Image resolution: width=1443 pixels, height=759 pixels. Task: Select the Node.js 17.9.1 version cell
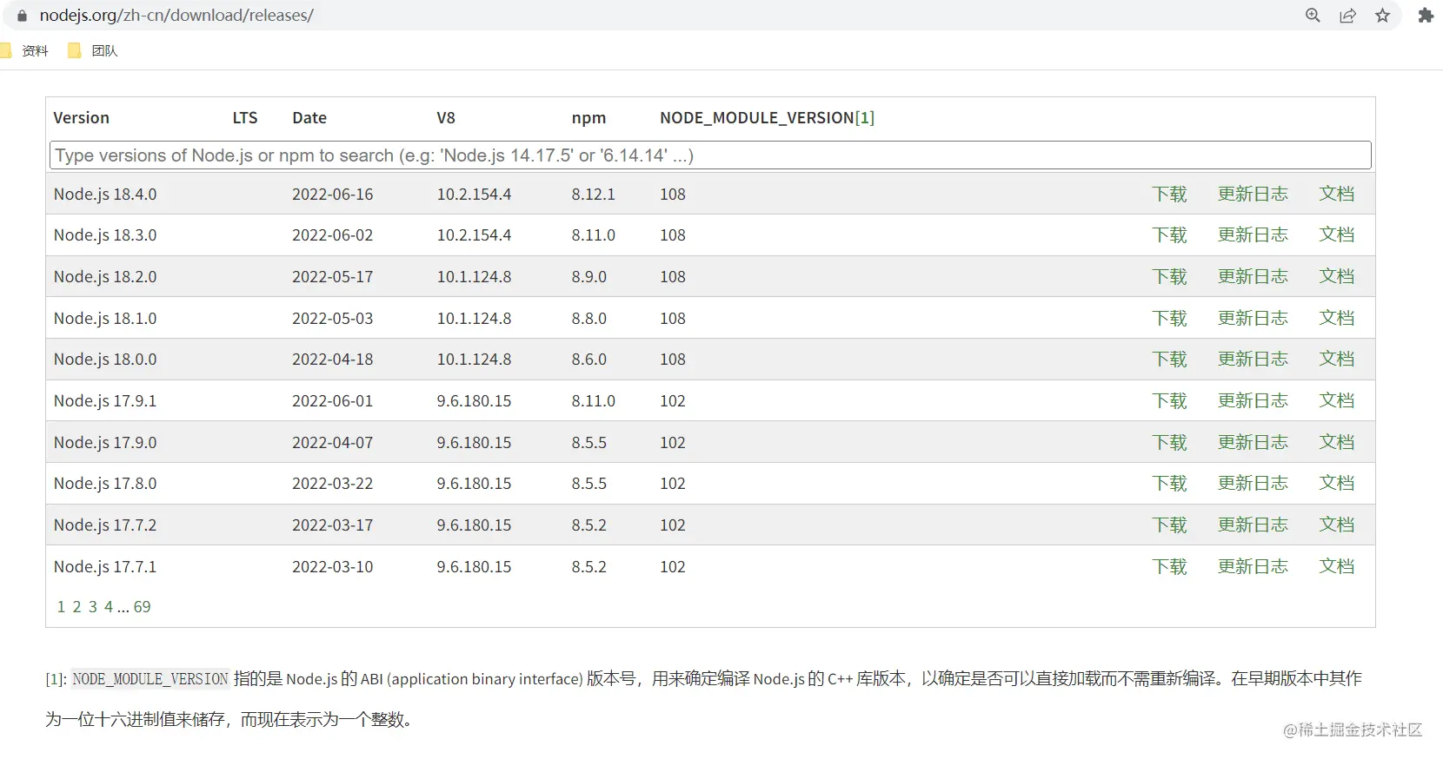(x=105, y=401)
